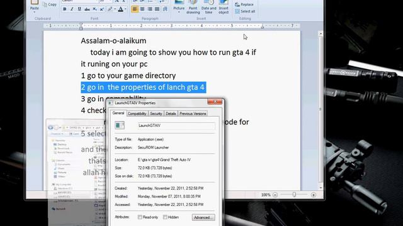Click Insert object
This screenshot has width=403, height=226.
[224, 7]
